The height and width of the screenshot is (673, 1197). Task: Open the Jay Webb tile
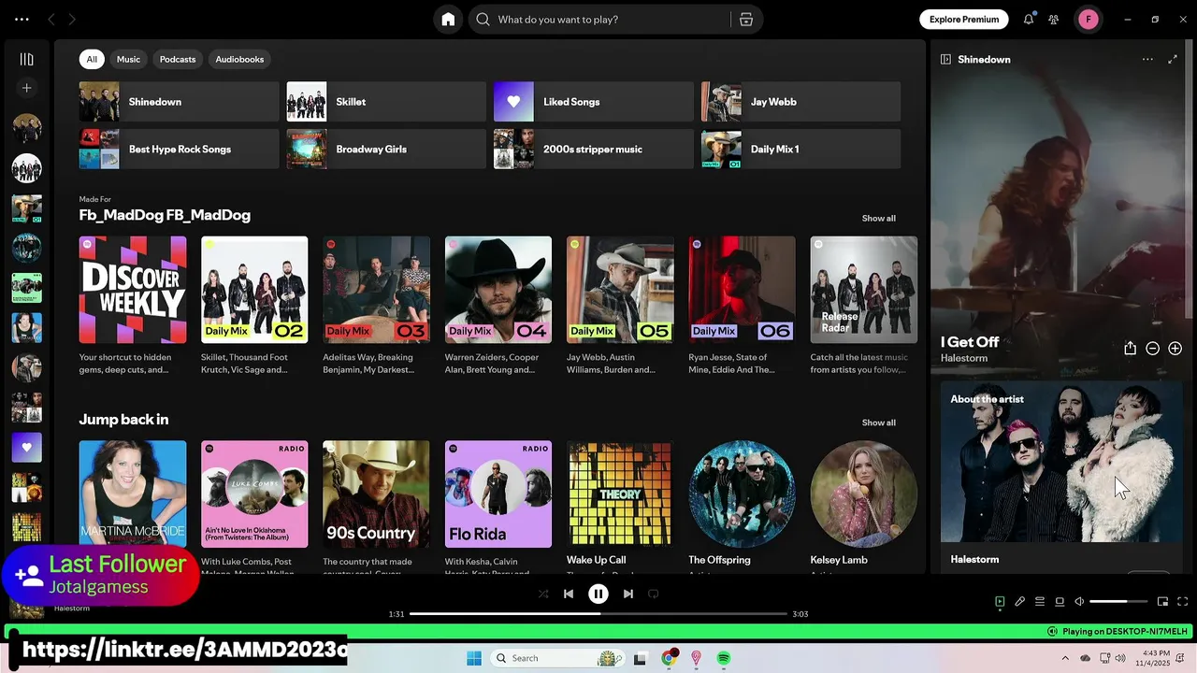(x=801, y=102)
